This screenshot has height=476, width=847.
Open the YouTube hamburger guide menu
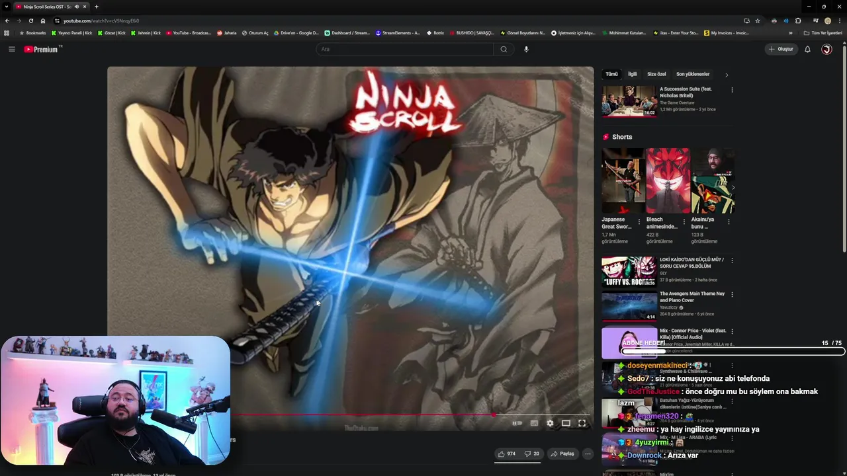[11, 49]
